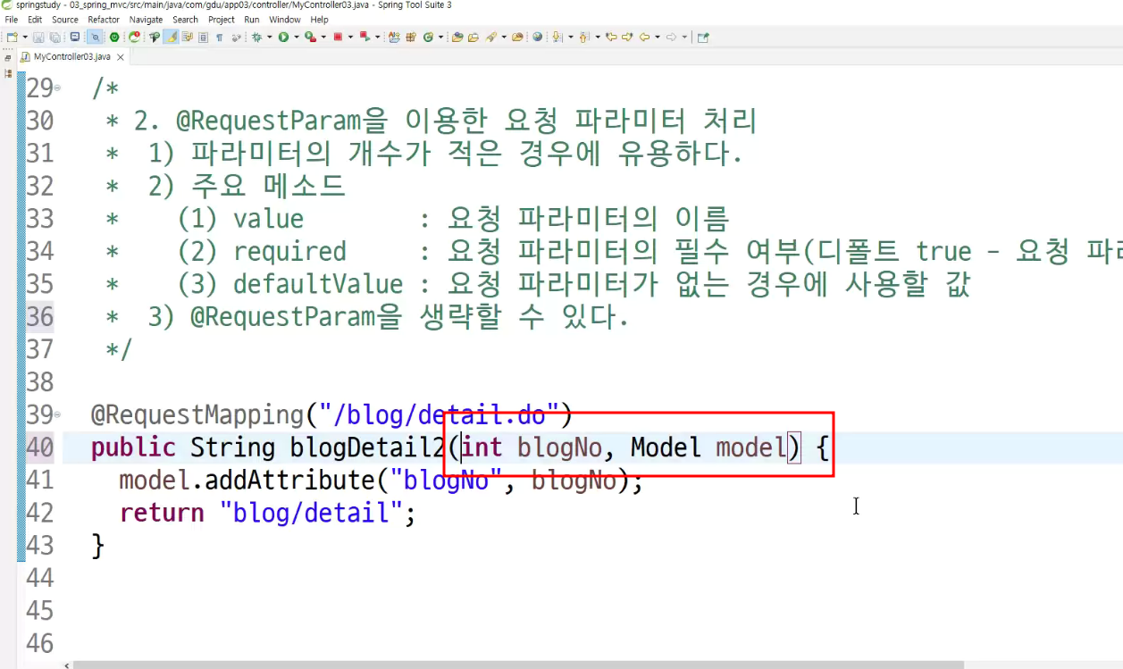
Task: Click the Previous Annotation up-arrow icon
Action: tap(583, 38)
